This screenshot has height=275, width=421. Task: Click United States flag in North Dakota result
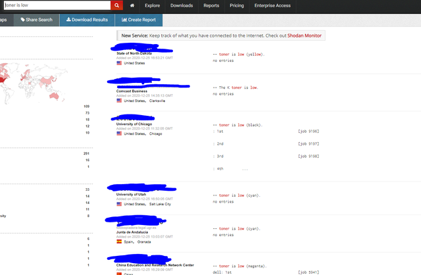(x=119, y=63)
